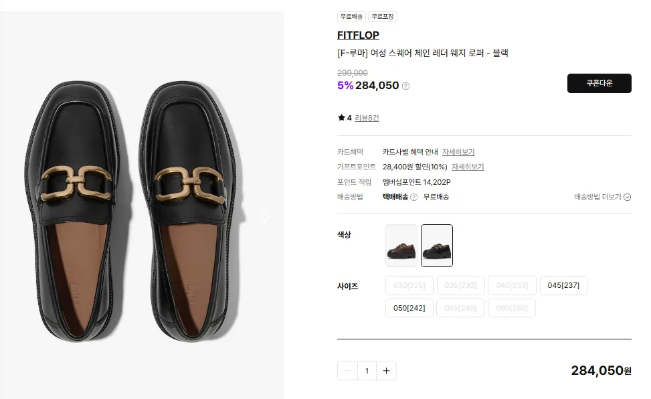Open 자세히보기 for gift point discount
Image resolution: width=651 pixels, height=399 pixels.
point(468,167)
